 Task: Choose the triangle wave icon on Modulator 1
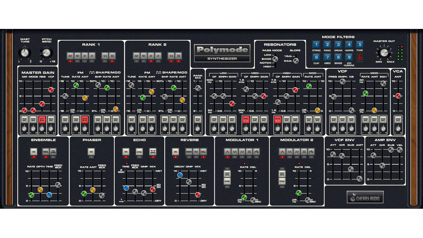[227, 152]
